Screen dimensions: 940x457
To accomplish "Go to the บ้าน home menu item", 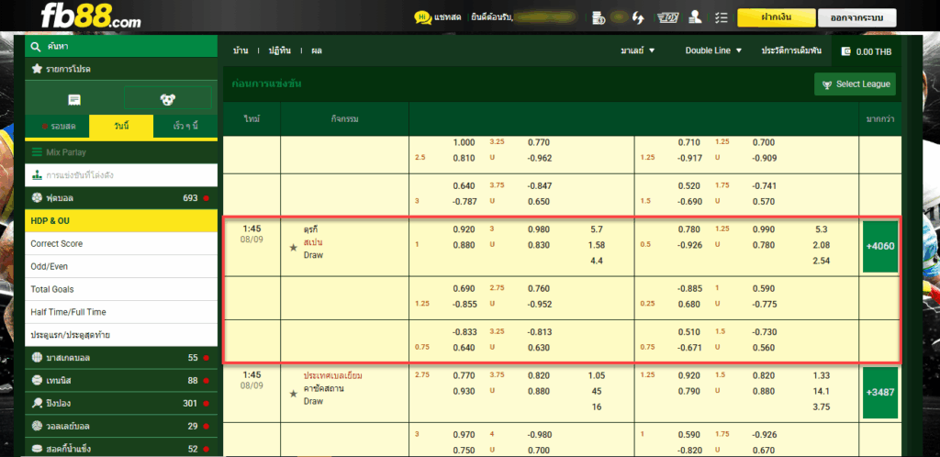I will point(241,50).
